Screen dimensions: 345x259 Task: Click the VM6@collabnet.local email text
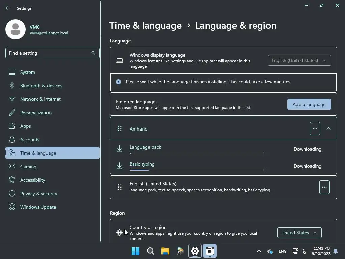click(49, 33)
